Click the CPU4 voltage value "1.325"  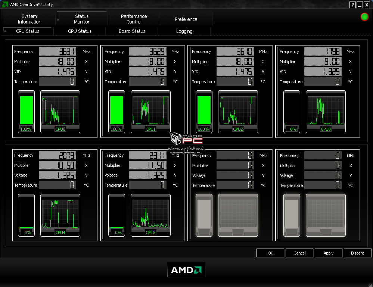57,175
